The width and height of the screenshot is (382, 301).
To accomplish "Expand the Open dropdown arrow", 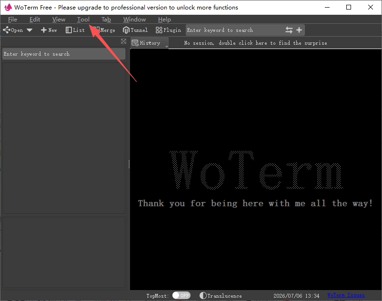I will point(30,30).
